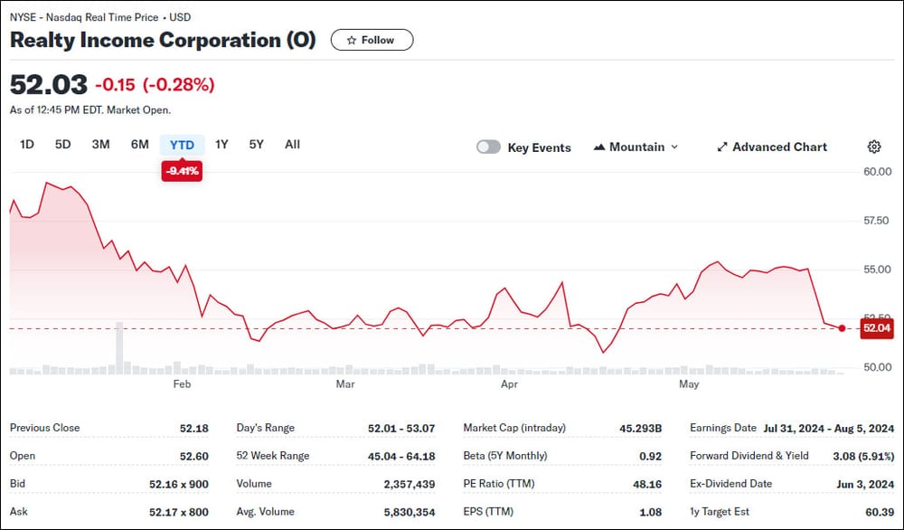Click the Mountain chart type icon
The height and width of the screenshot is (530, 904).
pyautogui.click(x=599, y=147)
